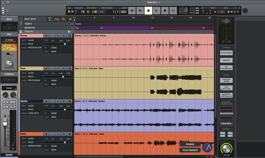Expand the TEMPO row chevron

coord(72,24)
